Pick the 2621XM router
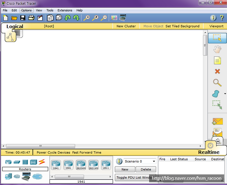This screenshot has width=227, height=185. [x=93, y=165]
